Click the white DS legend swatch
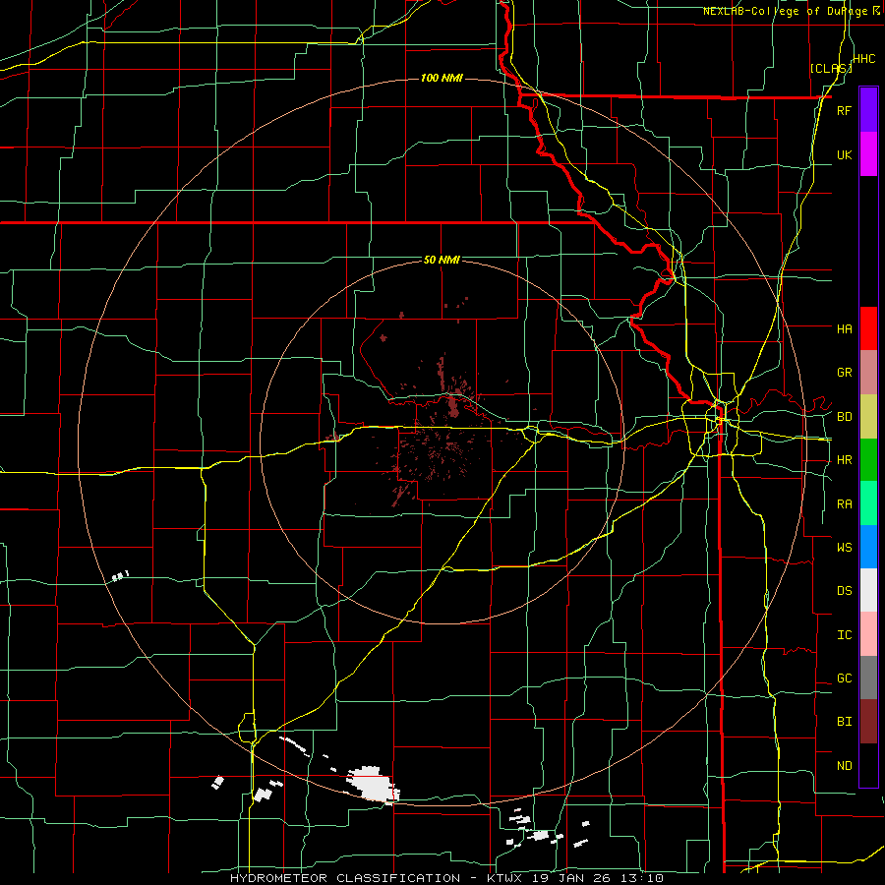This screenshot has width=885, height=885. [868, 590]
